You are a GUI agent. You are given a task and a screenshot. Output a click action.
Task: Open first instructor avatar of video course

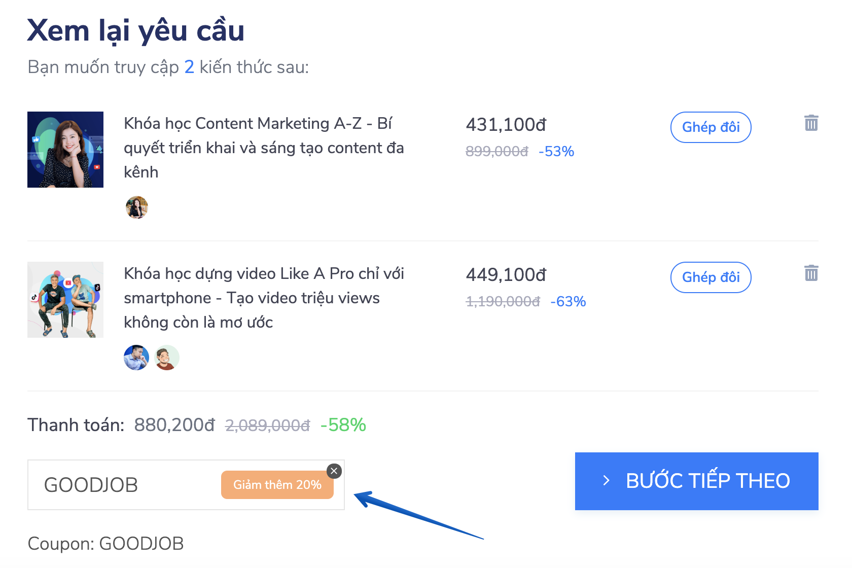point(136,358)
